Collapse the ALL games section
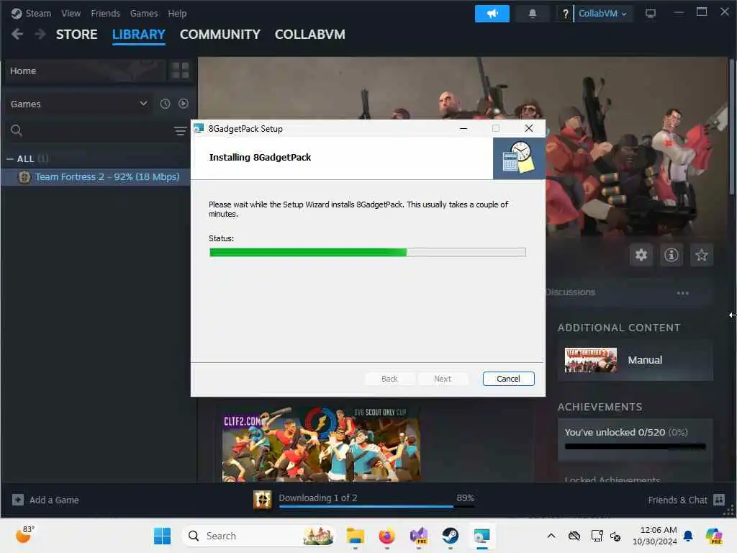The width and height of the screenshot is (737, 553). point(10,159)
